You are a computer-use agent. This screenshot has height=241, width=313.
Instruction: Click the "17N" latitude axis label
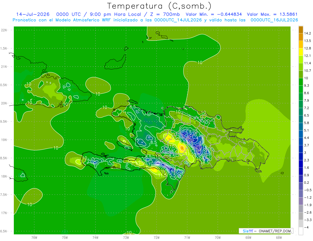pyautogui.click(x=4, y=213)
